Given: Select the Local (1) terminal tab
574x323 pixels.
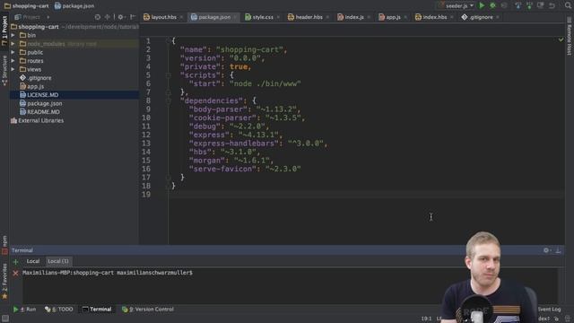Looking at the screenshot, I should [58, 261].
